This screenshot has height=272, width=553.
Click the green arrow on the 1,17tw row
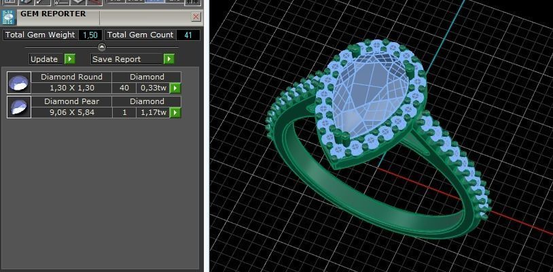(175, 112)
